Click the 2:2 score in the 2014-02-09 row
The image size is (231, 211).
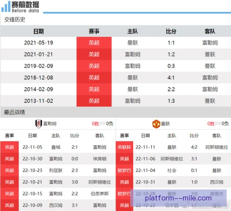pyautogui.click(x=171, y=89)
